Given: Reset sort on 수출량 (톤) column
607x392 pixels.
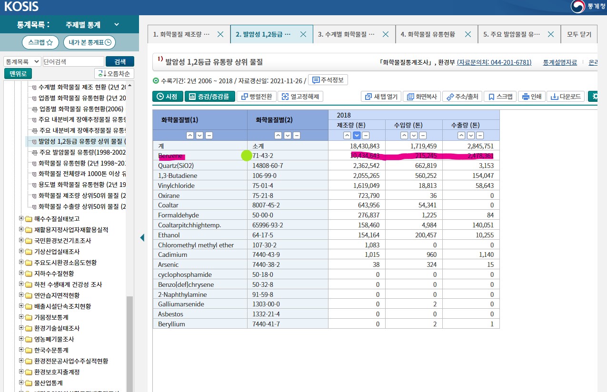Looking at the screenshot, I should tap(480, 135).
